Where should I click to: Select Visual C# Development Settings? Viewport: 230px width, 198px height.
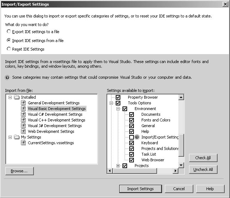tap(55, 114)
